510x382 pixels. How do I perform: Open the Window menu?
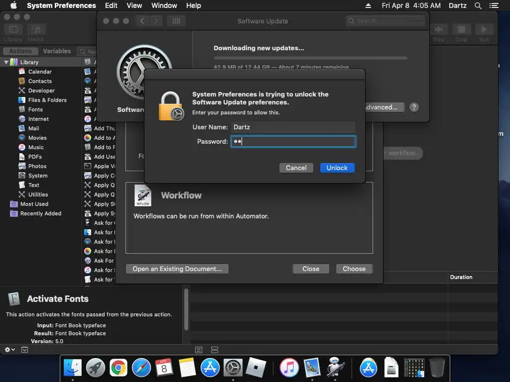point(164,5)
